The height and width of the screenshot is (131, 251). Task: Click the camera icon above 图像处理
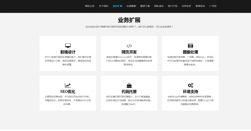[x=190, y=46]
